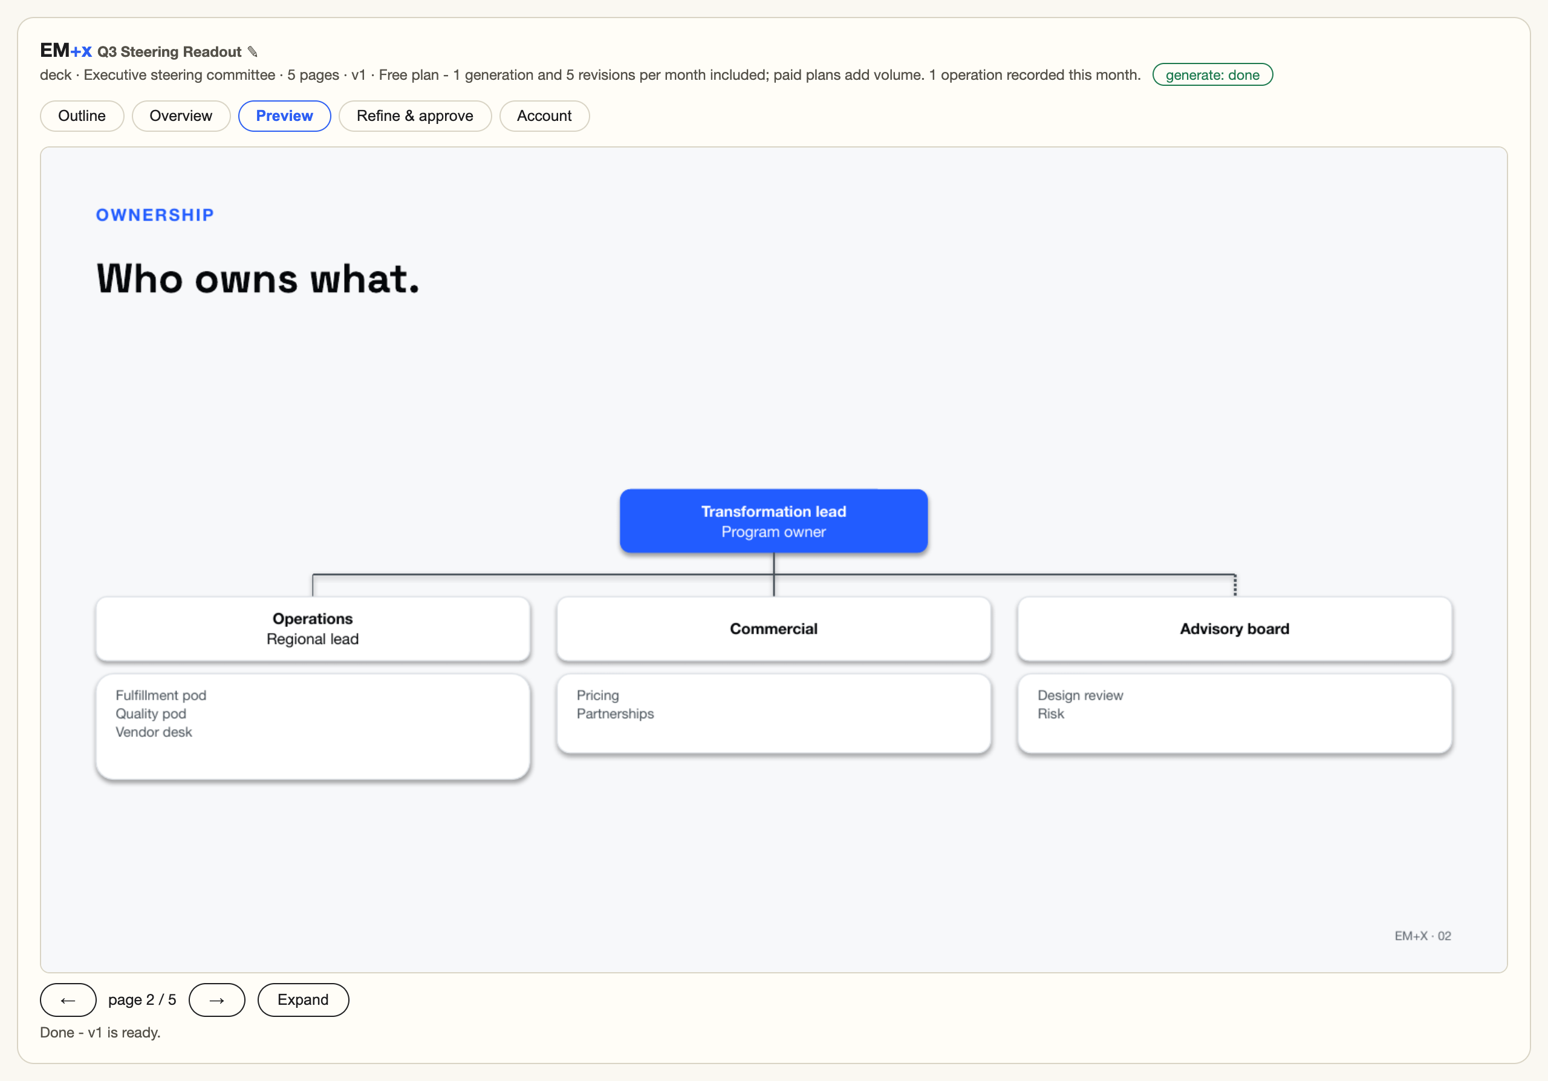Screen dimensions: 1548x1081
Task: Click the 'Who owns what.' headline
Action: click(x=258, y=279)
